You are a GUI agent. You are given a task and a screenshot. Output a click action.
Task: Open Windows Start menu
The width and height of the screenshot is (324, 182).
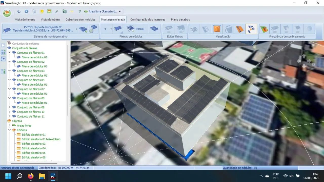8,176
